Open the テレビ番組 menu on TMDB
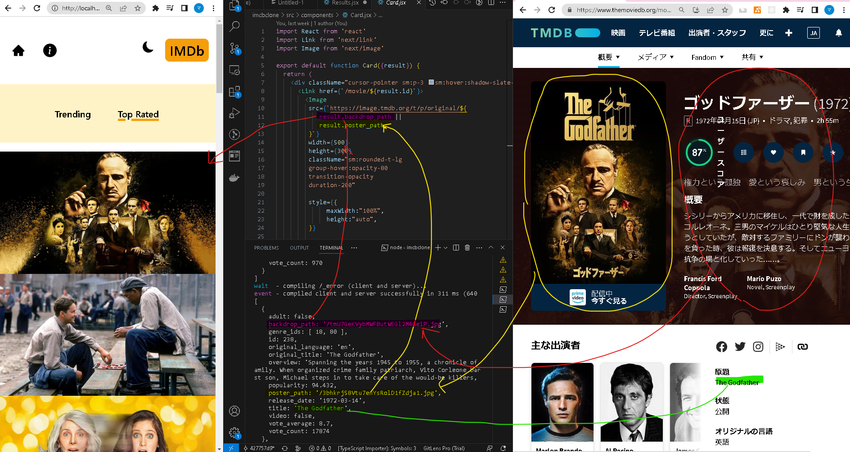Image resolution: width=850 pixels, height=452 pixels. (x=657, y=33)
